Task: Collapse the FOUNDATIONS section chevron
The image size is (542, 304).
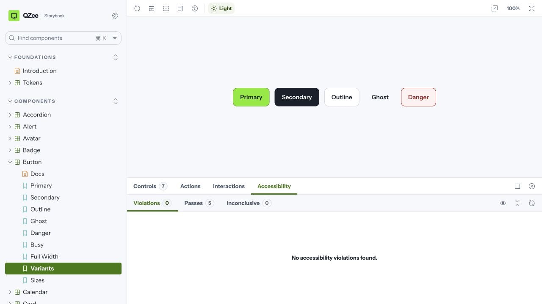Action: click(10, 57)
